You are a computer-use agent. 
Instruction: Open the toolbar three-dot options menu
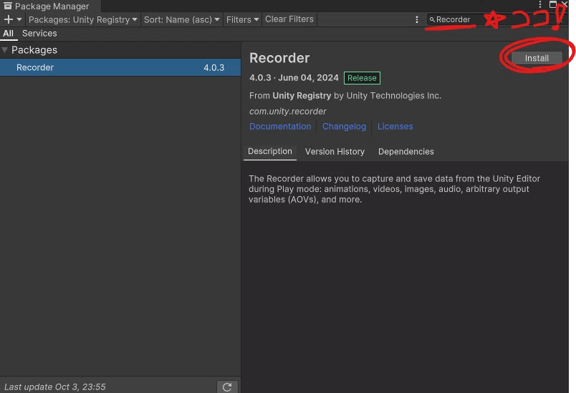pos(416,19)
